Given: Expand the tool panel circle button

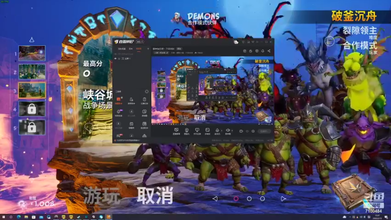Looking at the screenshot, I should [147, 91].
